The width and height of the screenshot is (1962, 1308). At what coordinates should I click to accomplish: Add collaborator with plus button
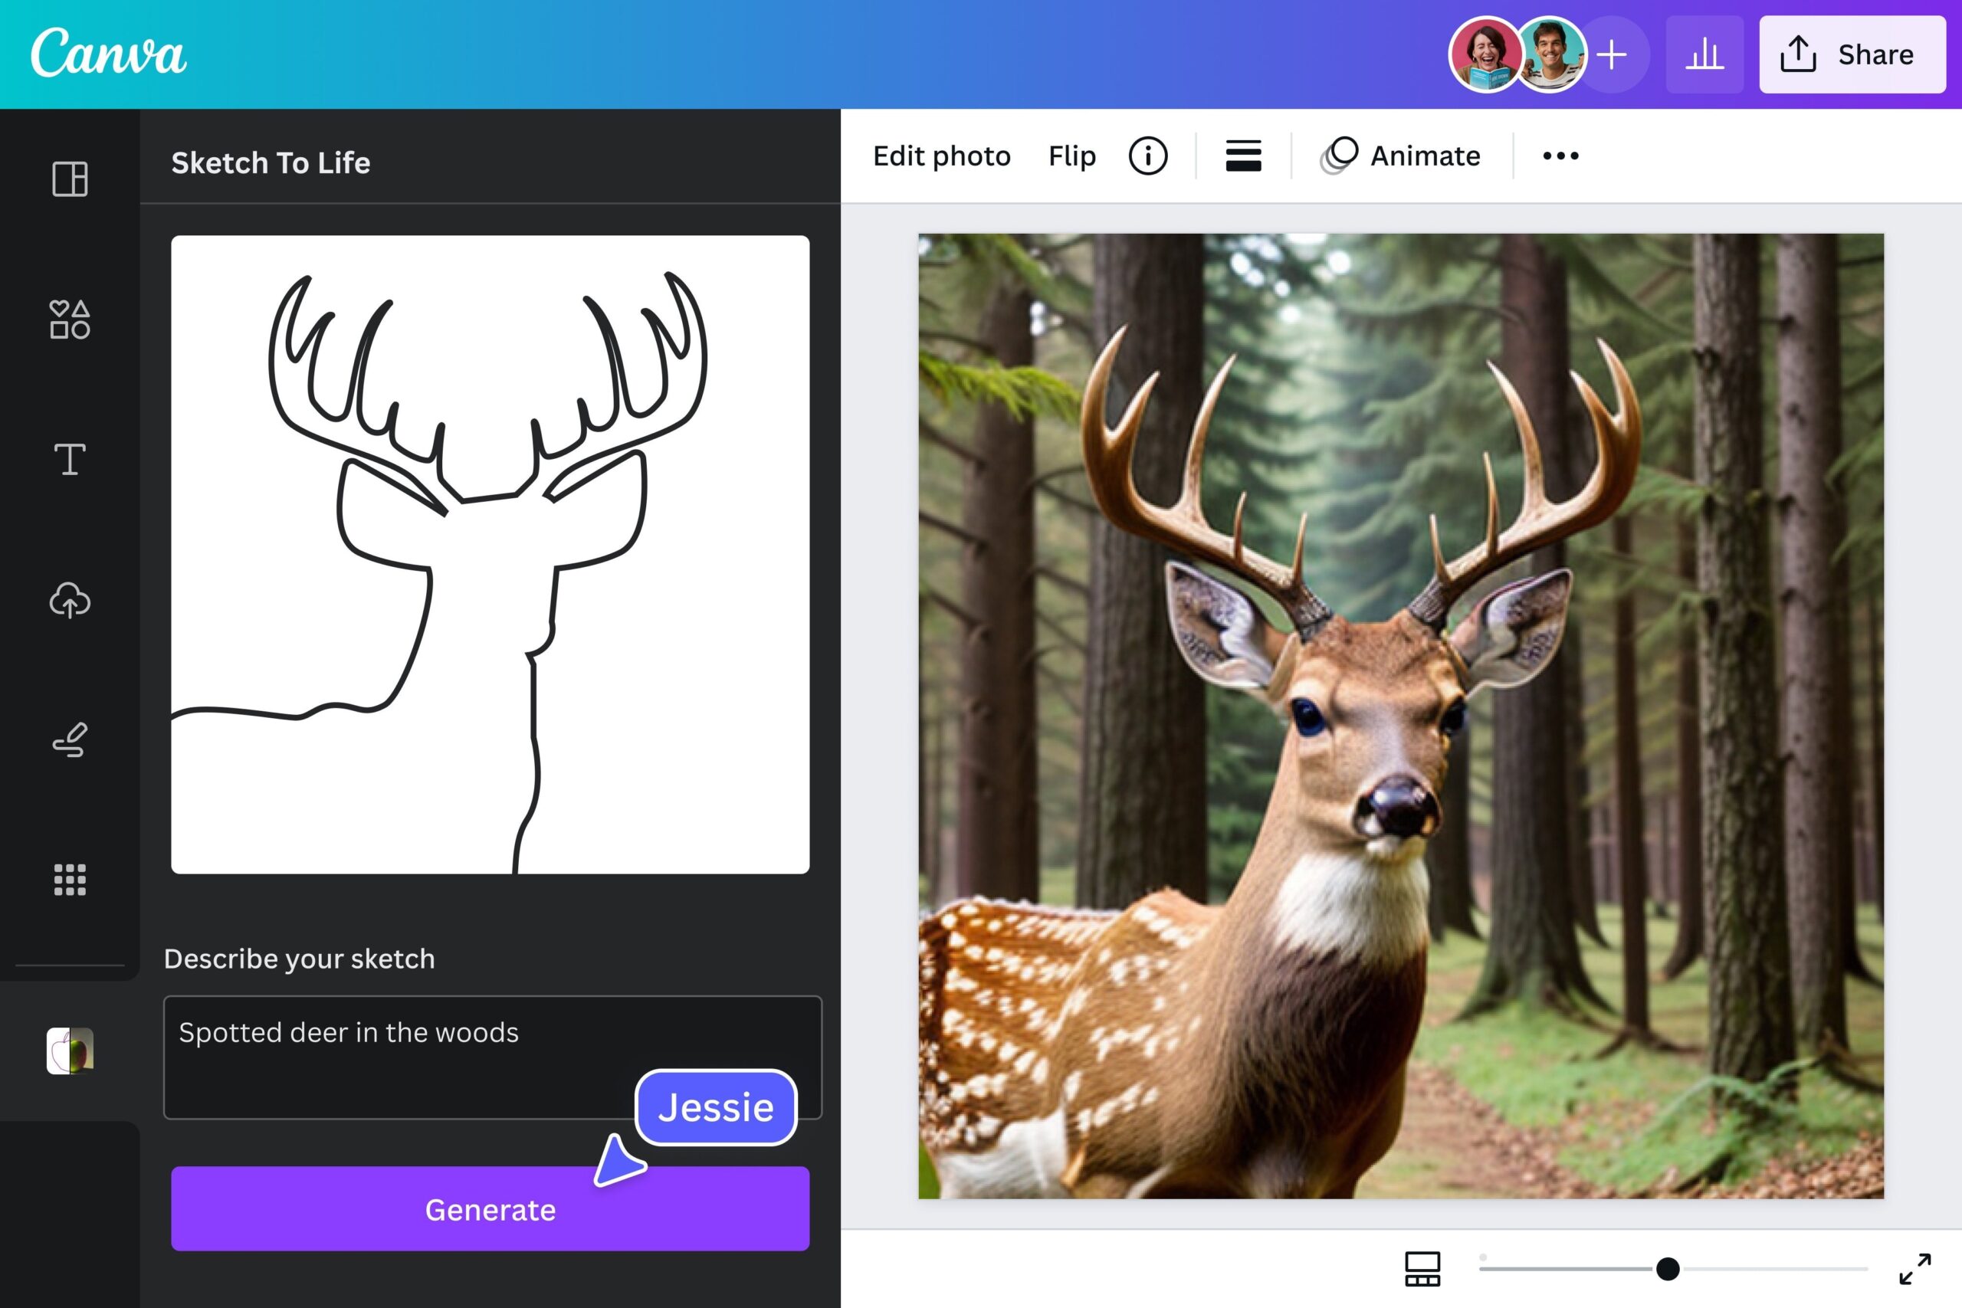pyautogui.click(x=1613, y=54)
